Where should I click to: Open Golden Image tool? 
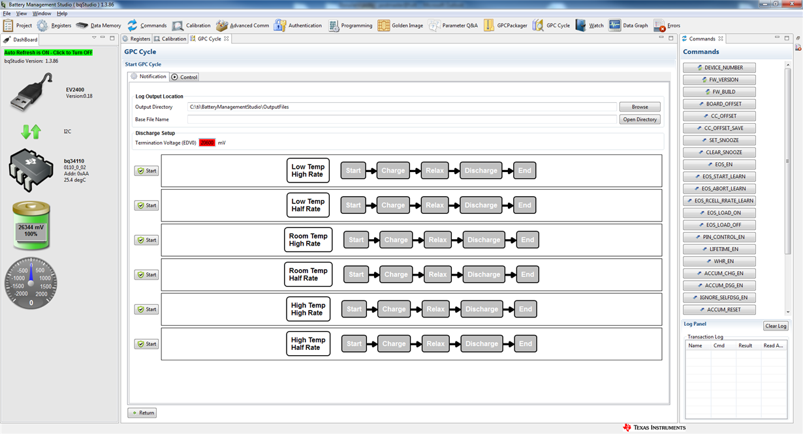coord(400,25)
